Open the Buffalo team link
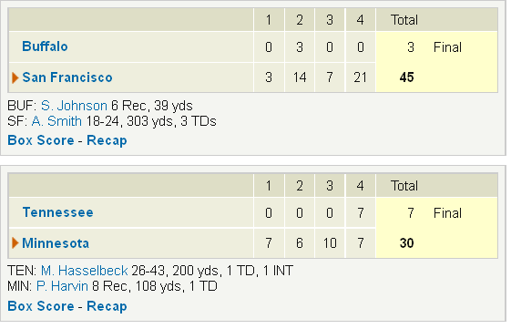The image size is (511, 329). (x=45, y=46)
